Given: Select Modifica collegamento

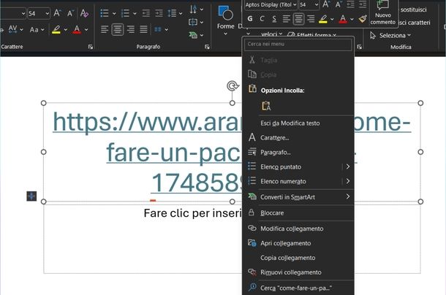Looking at the screenshot, I should click(298, 229).
